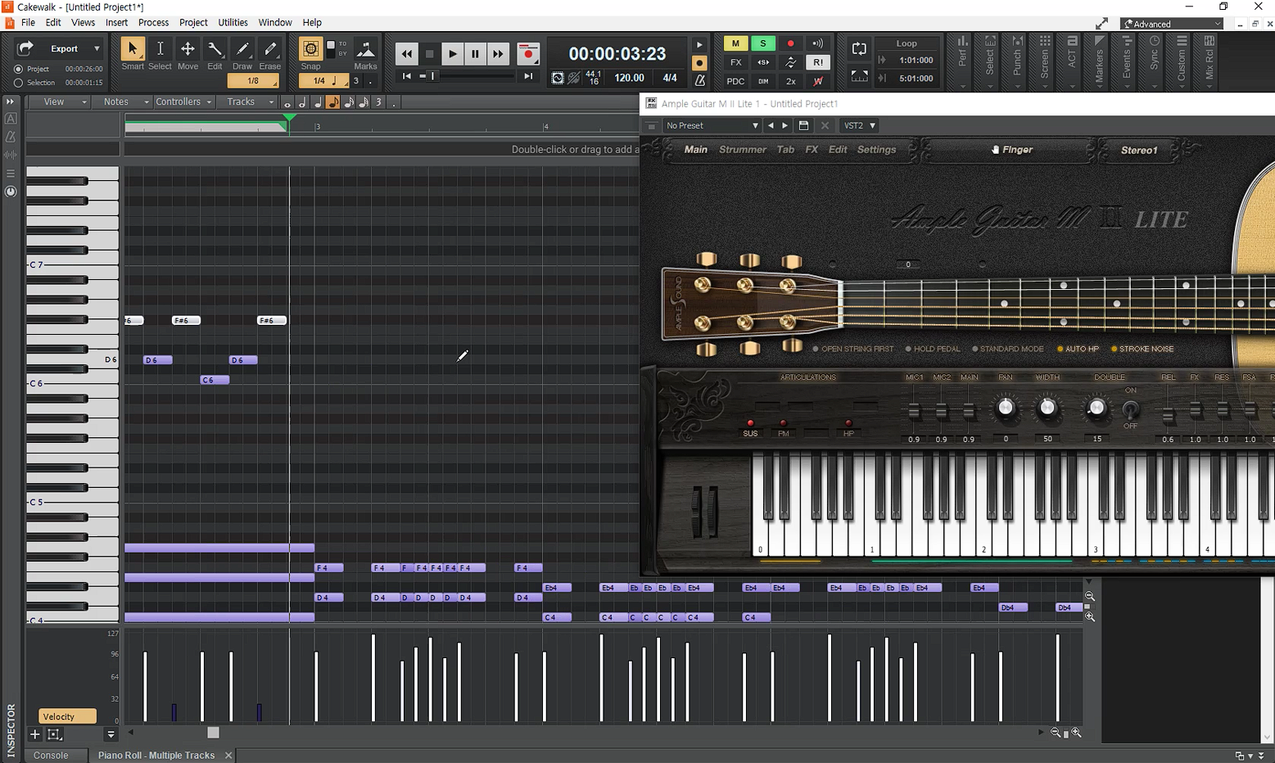
Task: Open the Insert menu
Action: (116, 23)
